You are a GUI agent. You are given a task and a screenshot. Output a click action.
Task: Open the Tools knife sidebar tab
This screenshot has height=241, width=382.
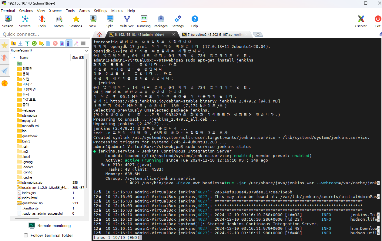coord(5,58)
